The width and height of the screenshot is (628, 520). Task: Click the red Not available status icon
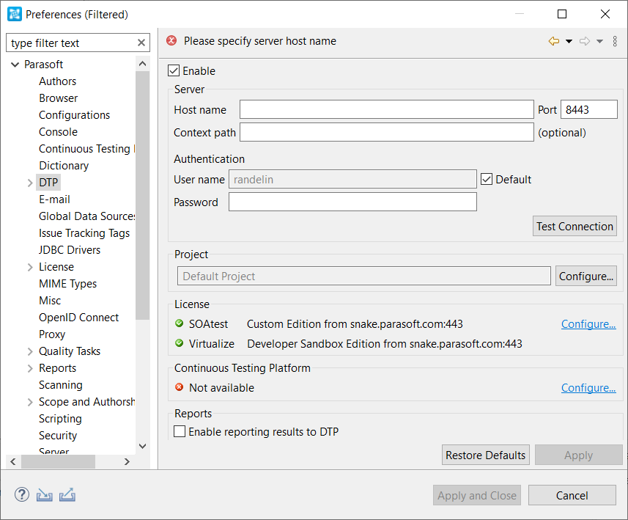[x=179, y=387]
